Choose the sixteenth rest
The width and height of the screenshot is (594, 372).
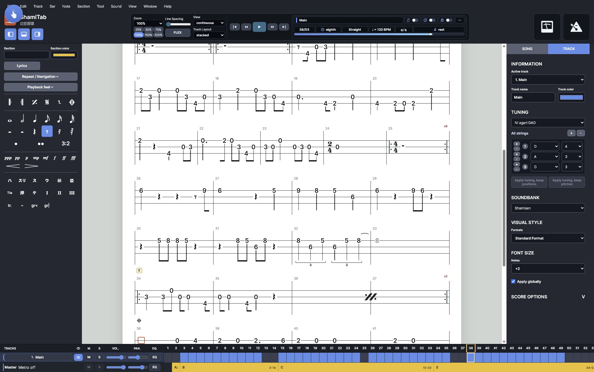[x=59, y=132]
